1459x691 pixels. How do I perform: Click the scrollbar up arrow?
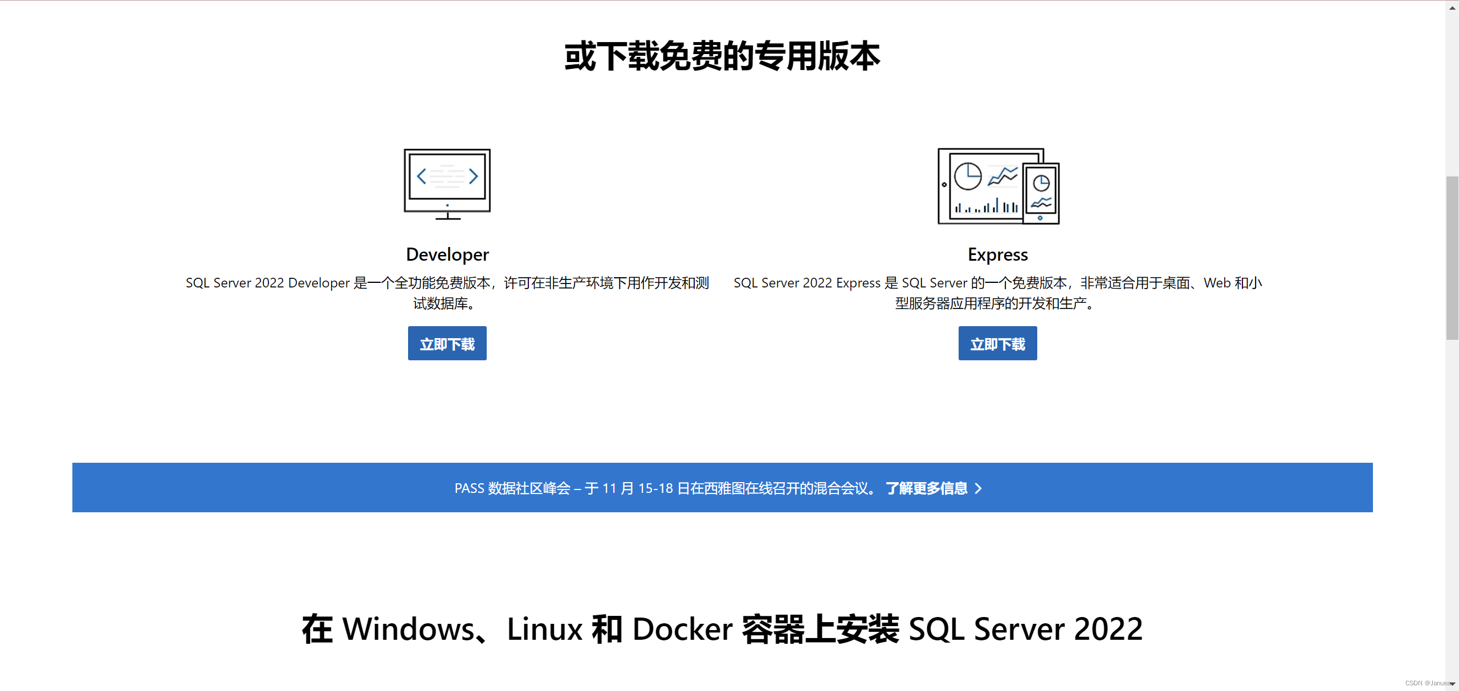coord(1452,7)
